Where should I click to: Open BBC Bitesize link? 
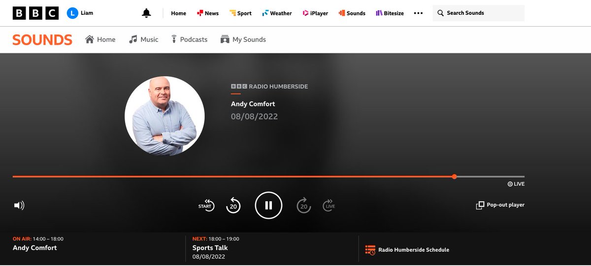[390, 13]
